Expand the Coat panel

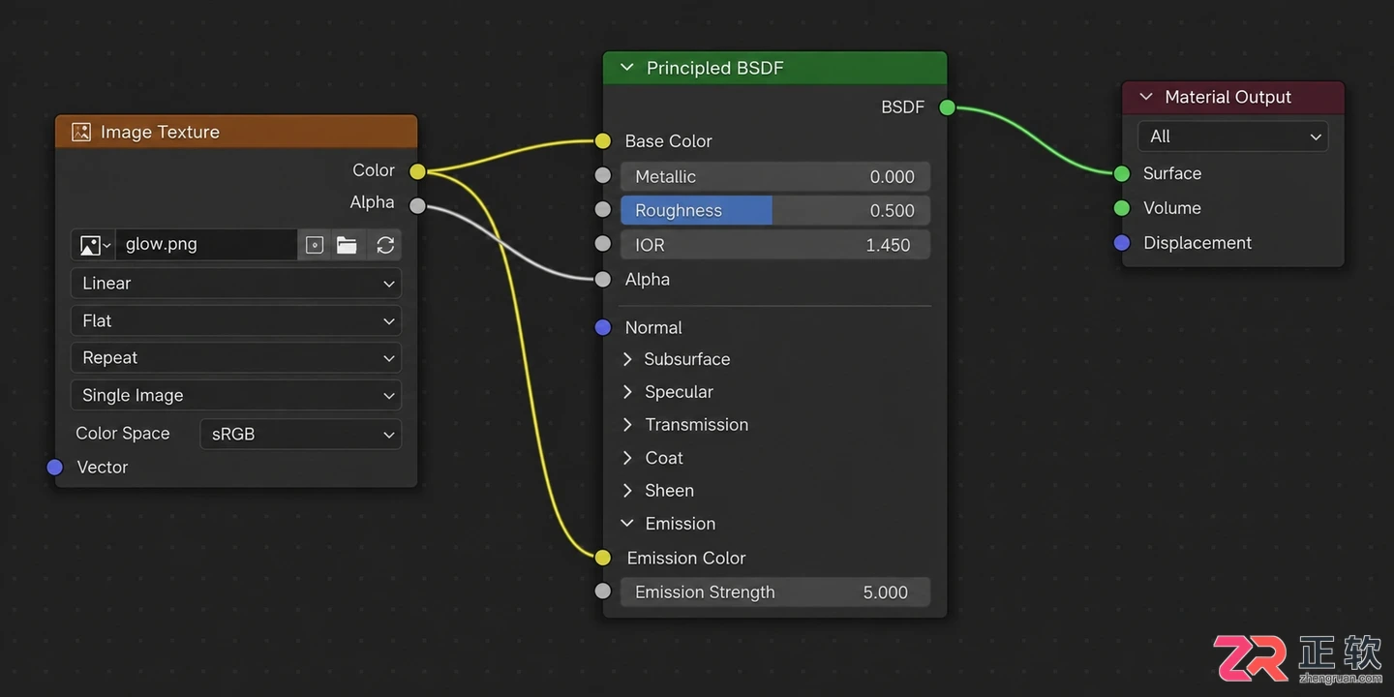point(626,458)
